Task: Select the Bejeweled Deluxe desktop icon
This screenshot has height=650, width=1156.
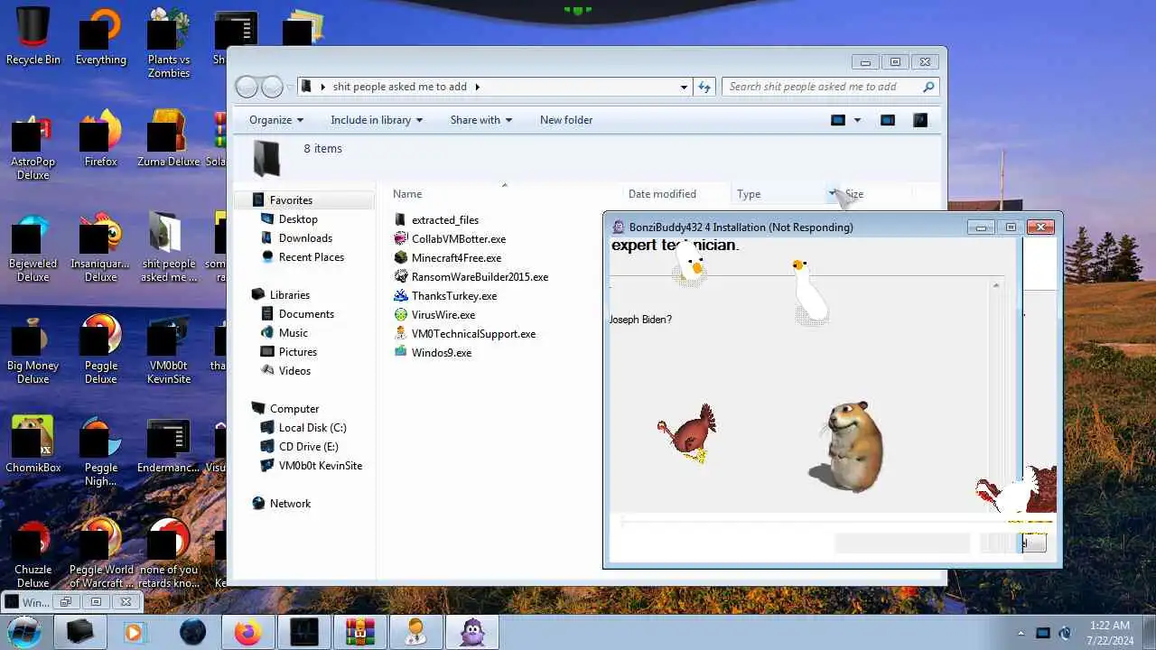Action: pyautogui.click(x=33, y=246)
